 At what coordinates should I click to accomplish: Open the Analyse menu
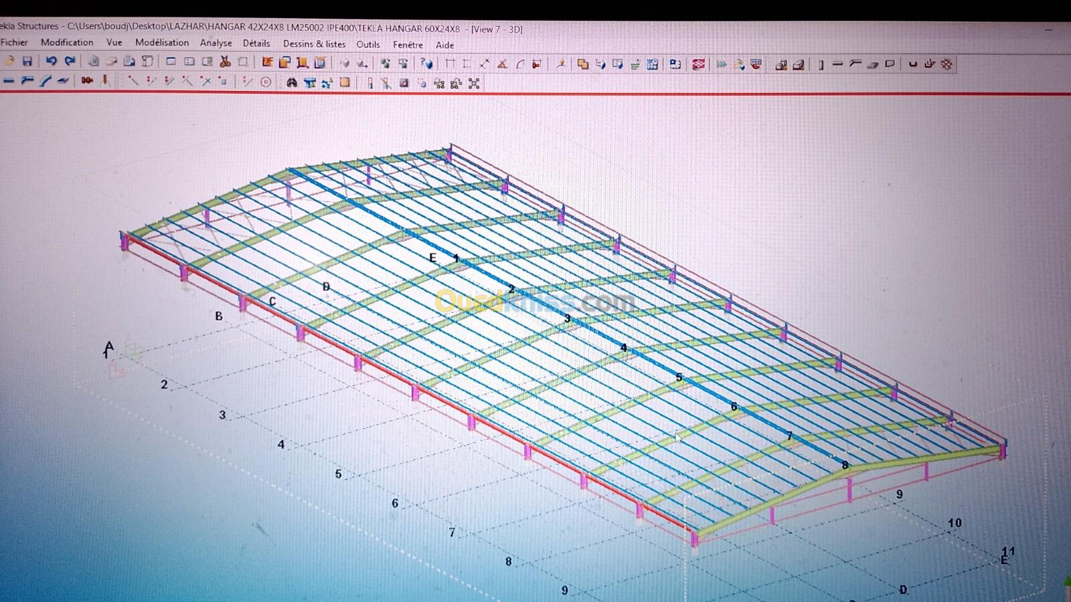216,43
